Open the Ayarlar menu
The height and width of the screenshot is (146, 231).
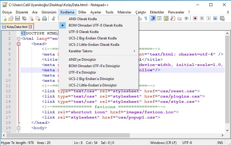click(x=96, y=12)
